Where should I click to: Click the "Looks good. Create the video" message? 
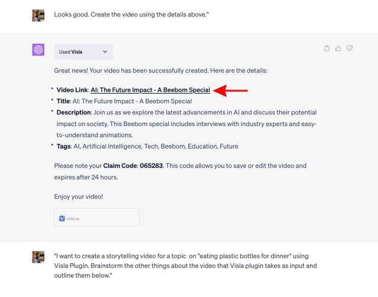[131, 14]
